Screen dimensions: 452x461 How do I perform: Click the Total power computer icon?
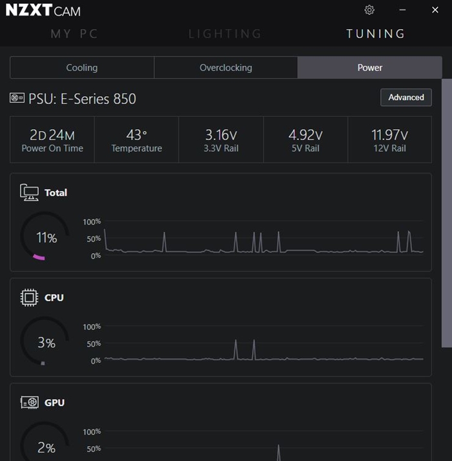[29, 192]
